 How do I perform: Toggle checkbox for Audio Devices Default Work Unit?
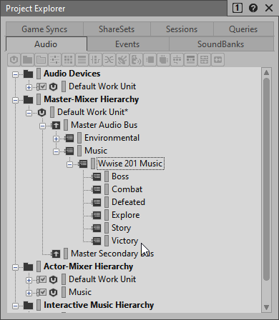coord(42,86)
